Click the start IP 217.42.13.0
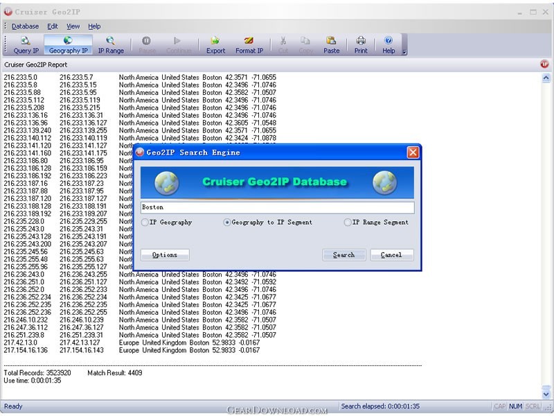Viewport: 554px width, 416px height. click(20, 343)
